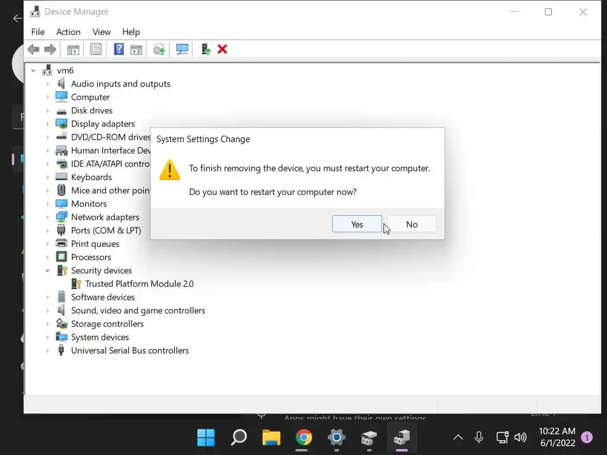Open the File menu
This screenshot has width=607, height=455.
tap(38, 32)
